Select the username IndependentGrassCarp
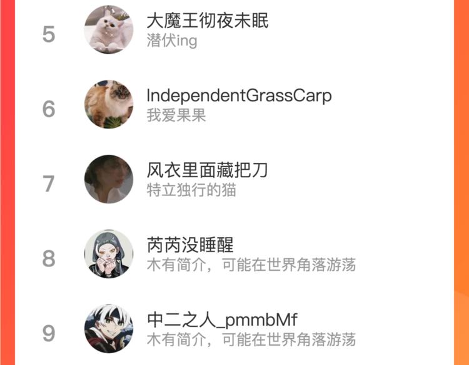This screenshot has height=365, width=469. point(240,96)
